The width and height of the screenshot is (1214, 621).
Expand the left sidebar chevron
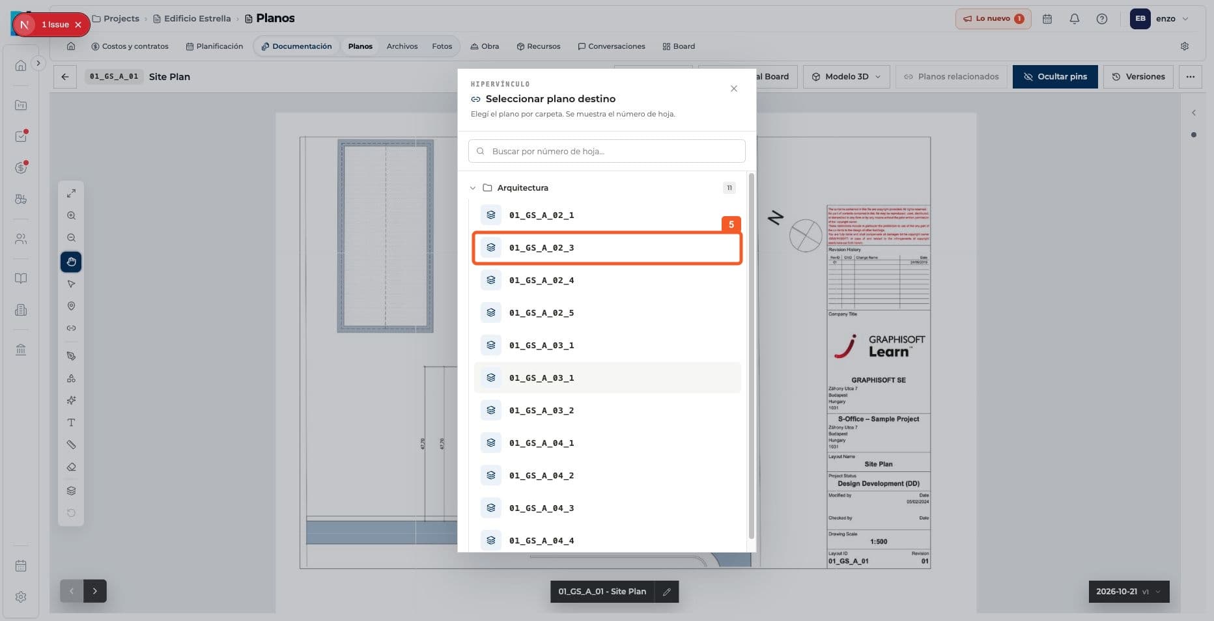38,63
